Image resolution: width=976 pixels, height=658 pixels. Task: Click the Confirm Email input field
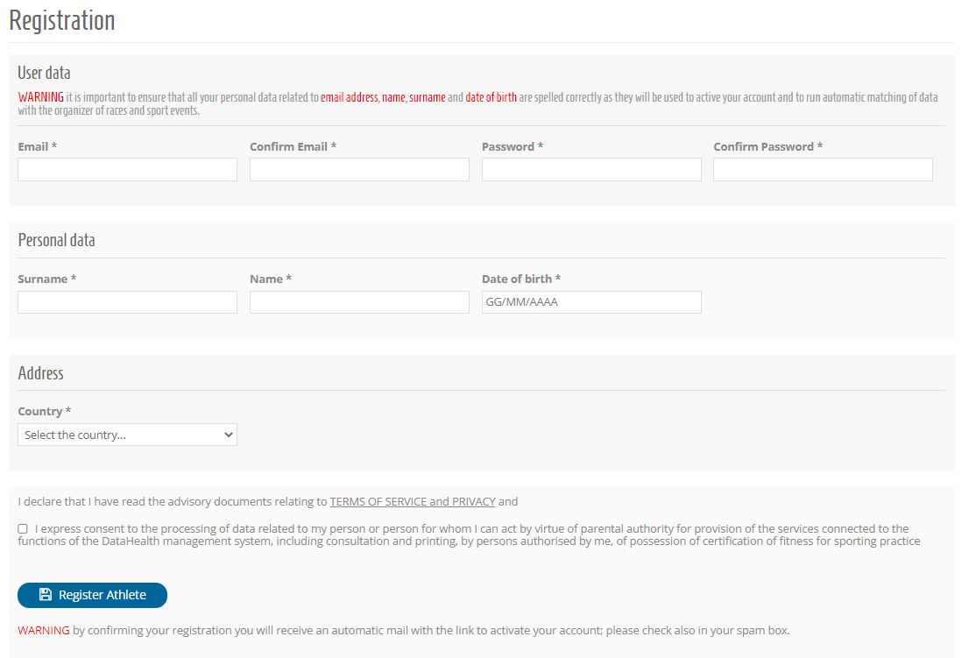tap(359, 169)
